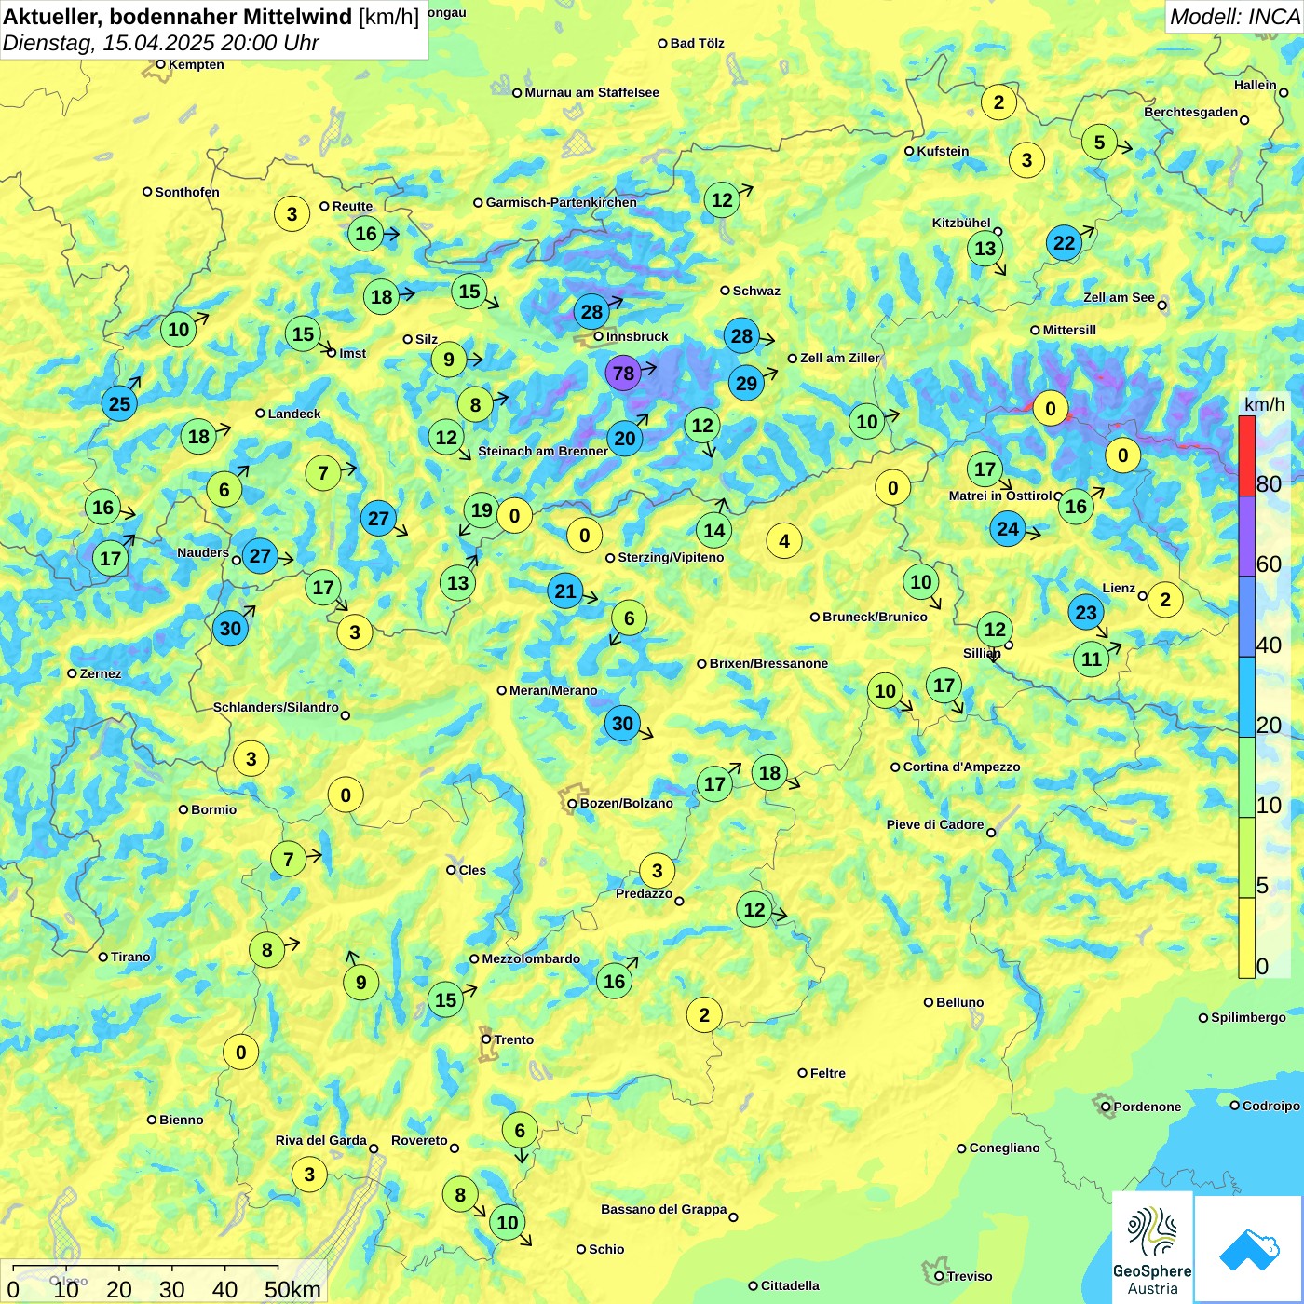Select the 9 km/h marker near Silz
This screenshot has width=1304, height=1304.
pyautogui.click(x=449, y=360)
